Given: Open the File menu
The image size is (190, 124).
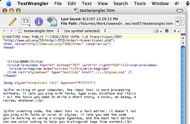Looking at the screenshot, I should tap(58, 4).
